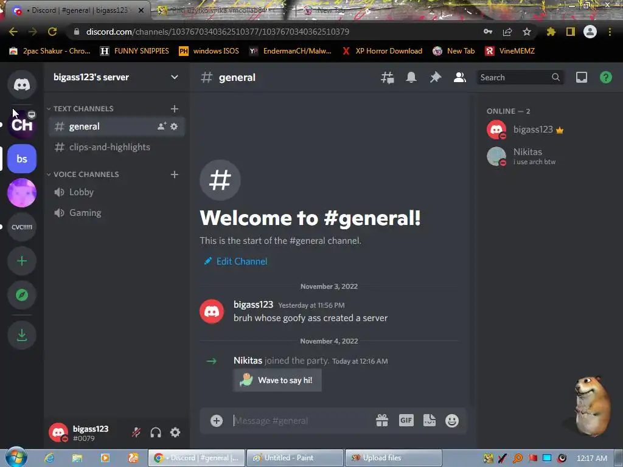This screenshot has width=623, height=467.
Task: Edit general channel gear icon
Action: coord(174,126)
